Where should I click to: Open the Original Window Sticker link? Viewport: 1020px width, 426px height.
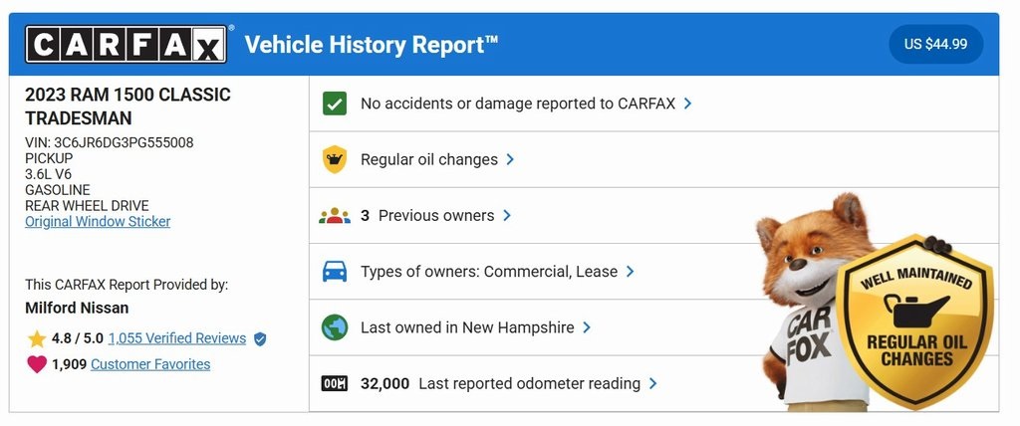98,221
